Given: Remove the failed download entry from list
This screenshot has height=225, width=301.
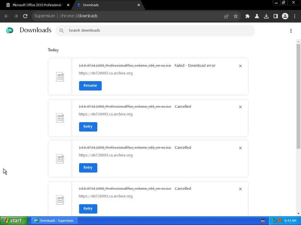Looking at the screenshot, I should coord(240,66).
